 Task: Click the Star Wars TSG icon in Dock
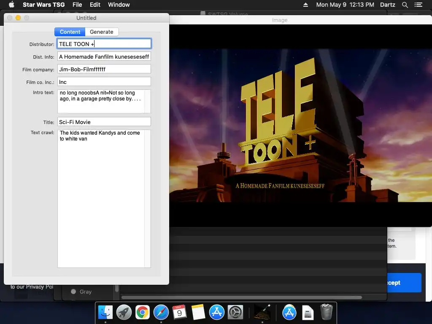pos(262,312)
